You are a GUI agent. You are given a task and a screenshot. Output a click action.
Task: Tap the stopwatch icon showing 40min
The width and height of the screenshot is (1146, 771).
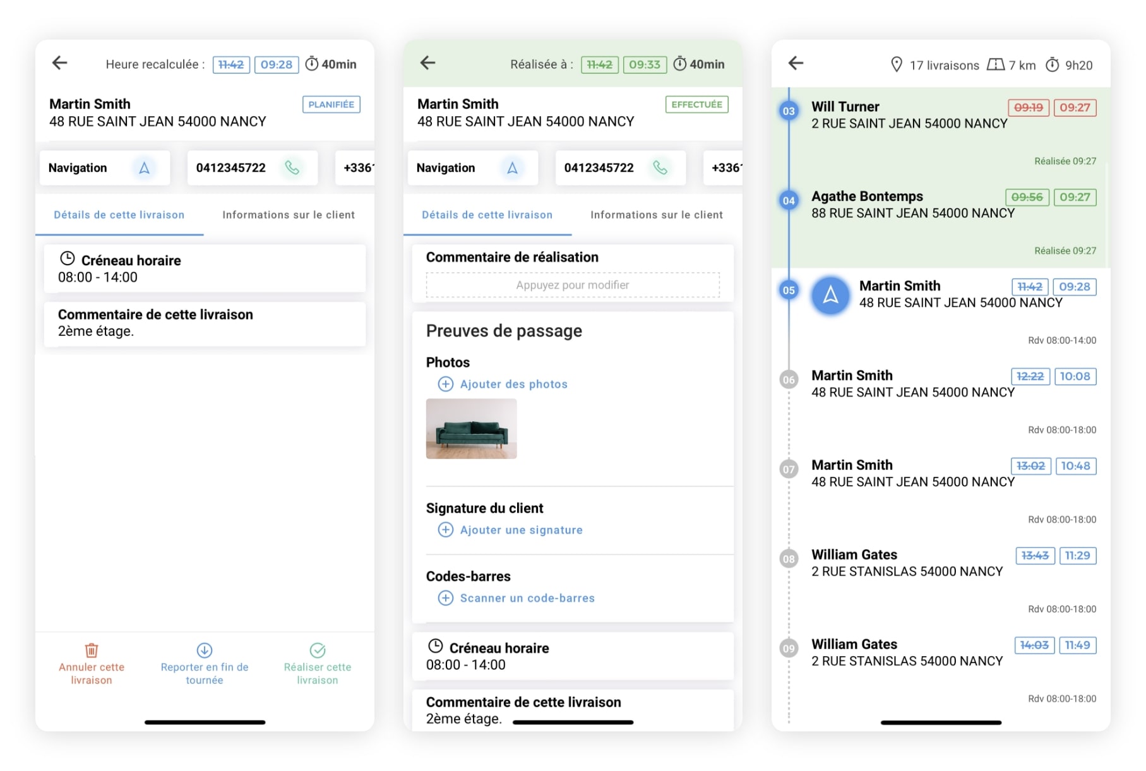(x=312, y=63)
